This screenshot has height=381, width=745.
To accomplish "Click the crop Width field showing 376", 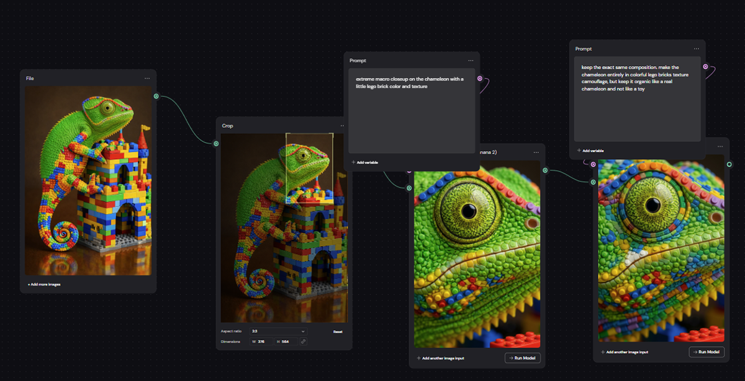I will click(260, 341).
